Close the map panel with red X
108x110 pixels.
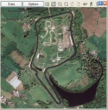[105, 3]
